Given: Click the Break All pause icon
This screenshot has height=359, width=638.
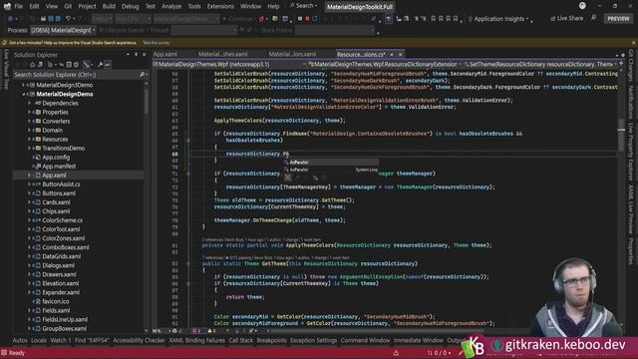Looking at the screenshot, I should click(x=300, y=19).
